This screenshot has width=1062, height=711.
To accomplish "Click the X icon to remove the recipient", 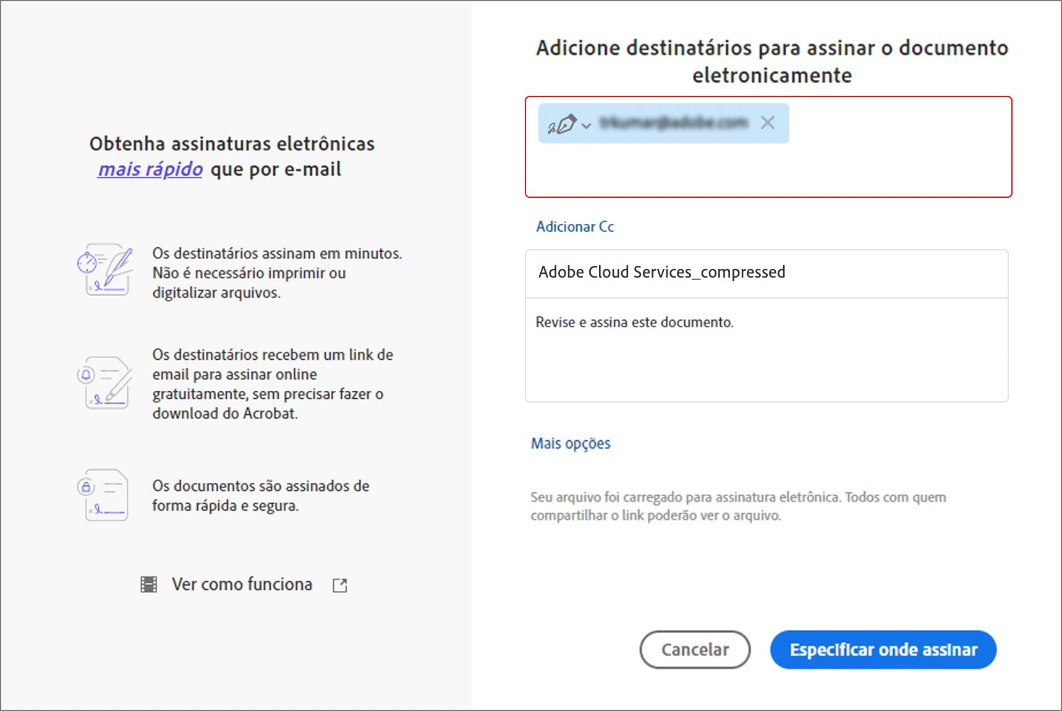I will 768,123.
